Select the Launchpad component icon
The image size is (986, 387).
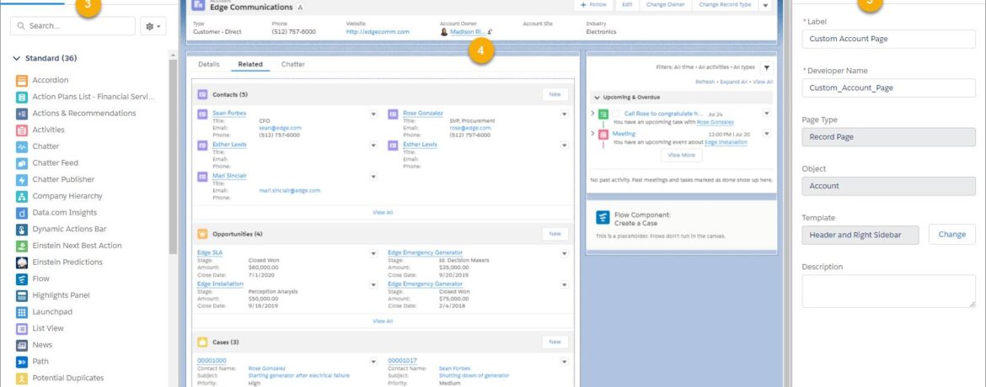click(22, 312)
